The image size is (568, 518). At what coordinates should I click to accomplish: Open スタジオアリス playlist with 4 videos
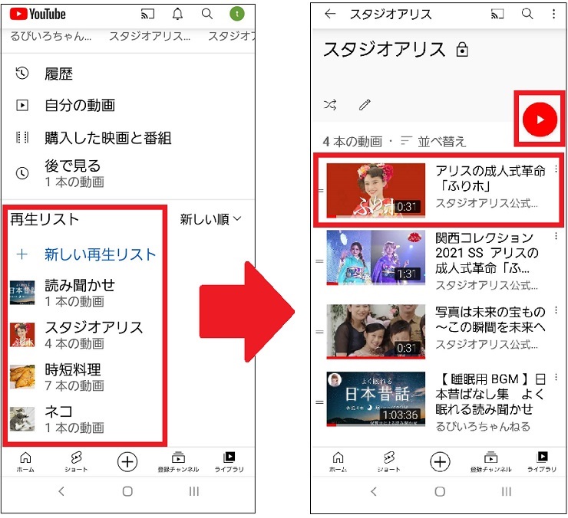coord(86,335)
